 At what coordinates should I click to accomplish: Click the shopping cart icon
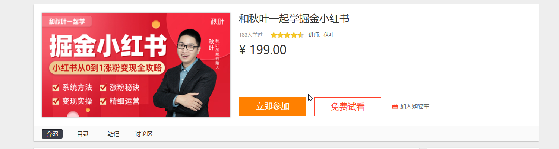click(x=395, y=107)
